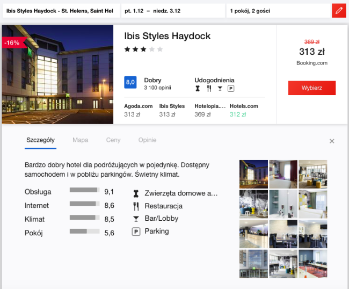
Task: Select the Agoda.com 313 zł price
Action: (x=139, y=110)
